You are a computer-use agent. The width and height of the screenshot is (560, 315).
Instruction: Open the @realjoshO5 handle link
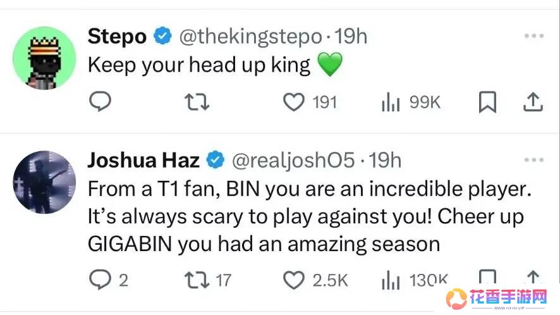coord(293,161)
